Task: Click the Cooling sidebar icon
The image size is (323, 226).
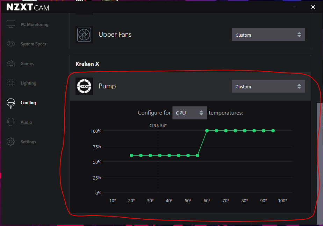Action: tap(11, 103)
